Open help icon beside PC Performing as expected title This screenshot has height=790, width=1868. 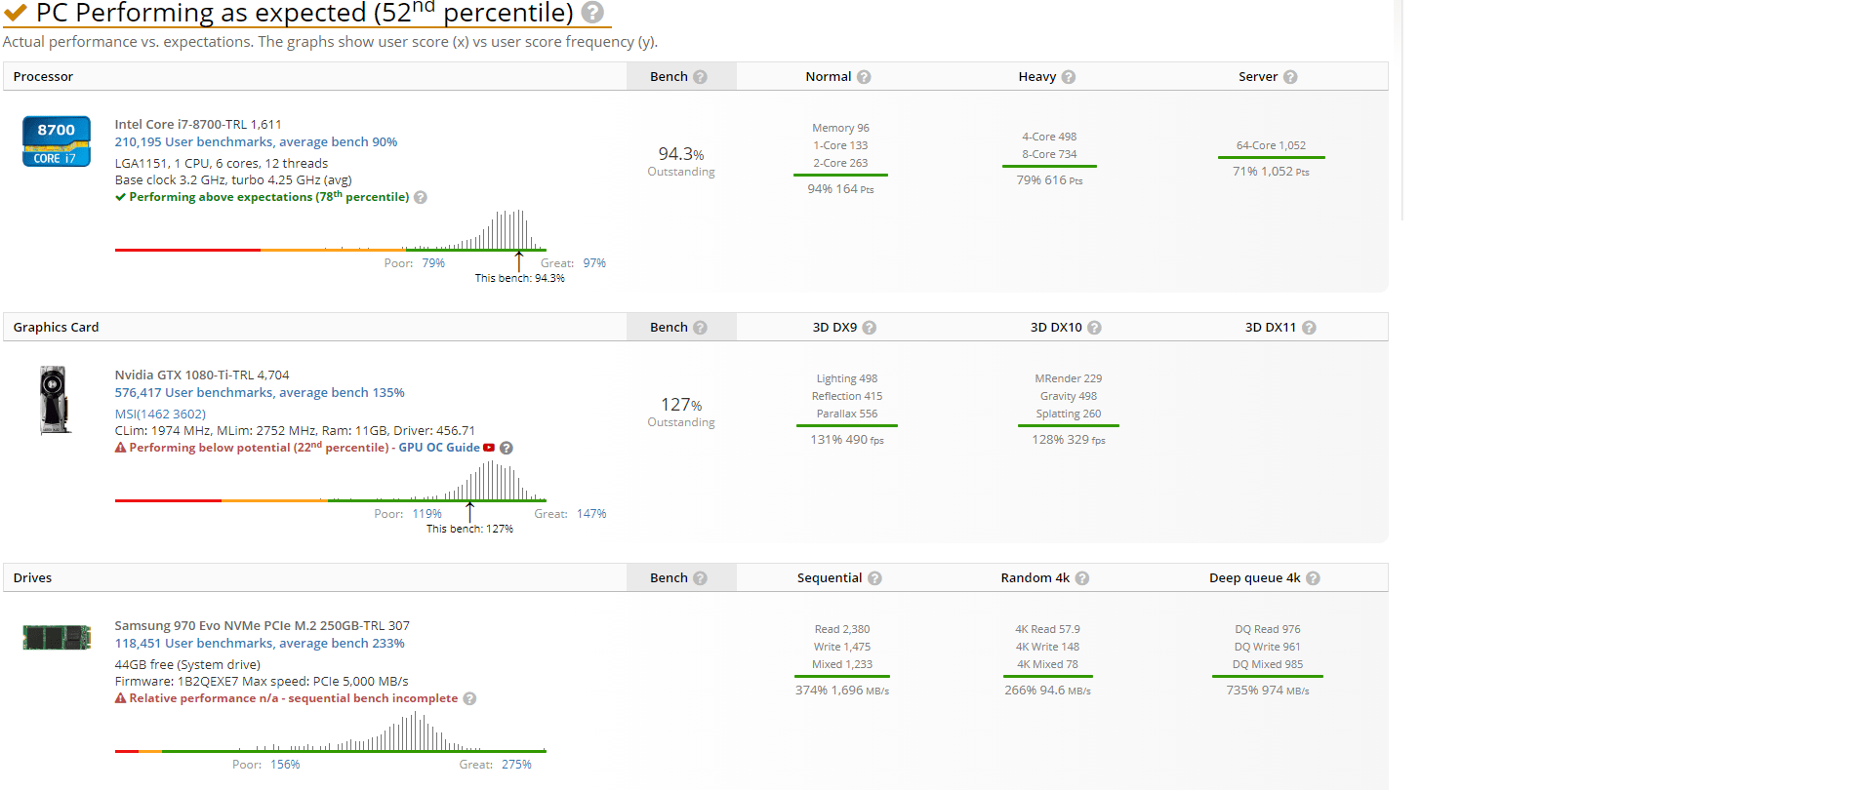pyautogui.click(x=592, y=13)
